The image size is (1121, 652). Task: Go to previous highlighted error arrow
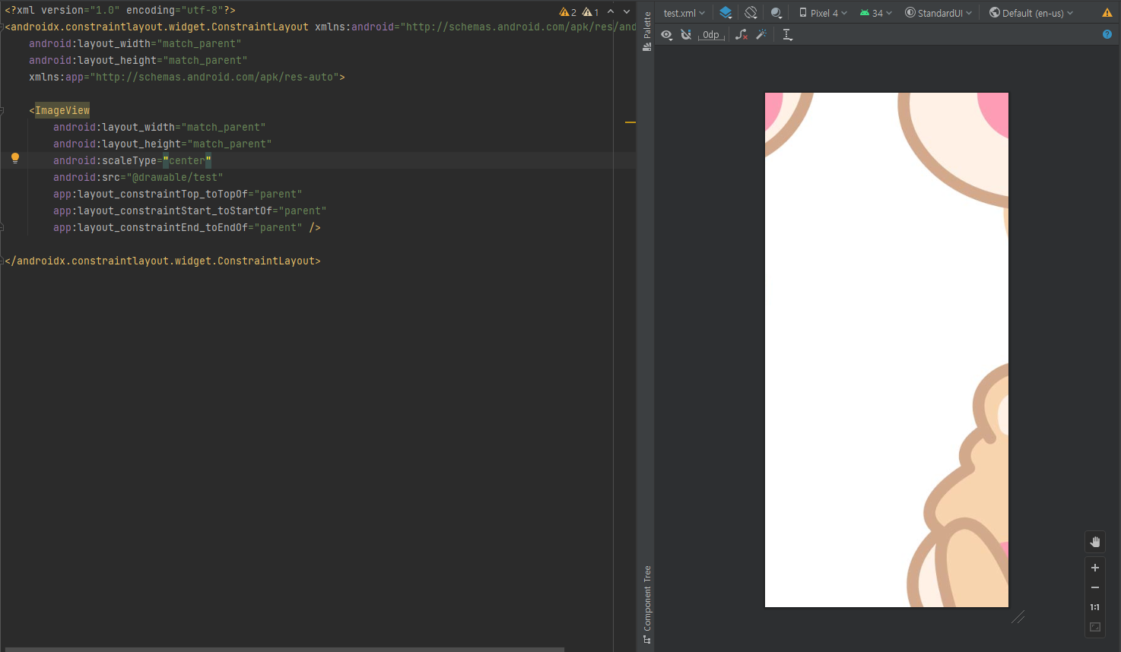[611, 12]
